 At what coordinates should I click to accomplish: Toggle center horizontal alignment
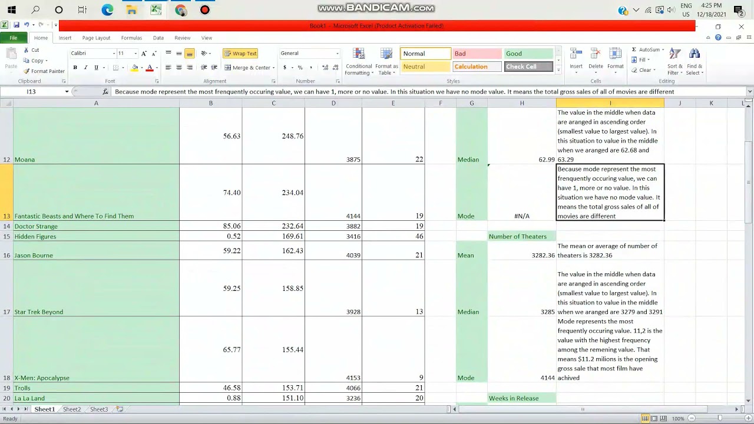[x=179, y=68]
